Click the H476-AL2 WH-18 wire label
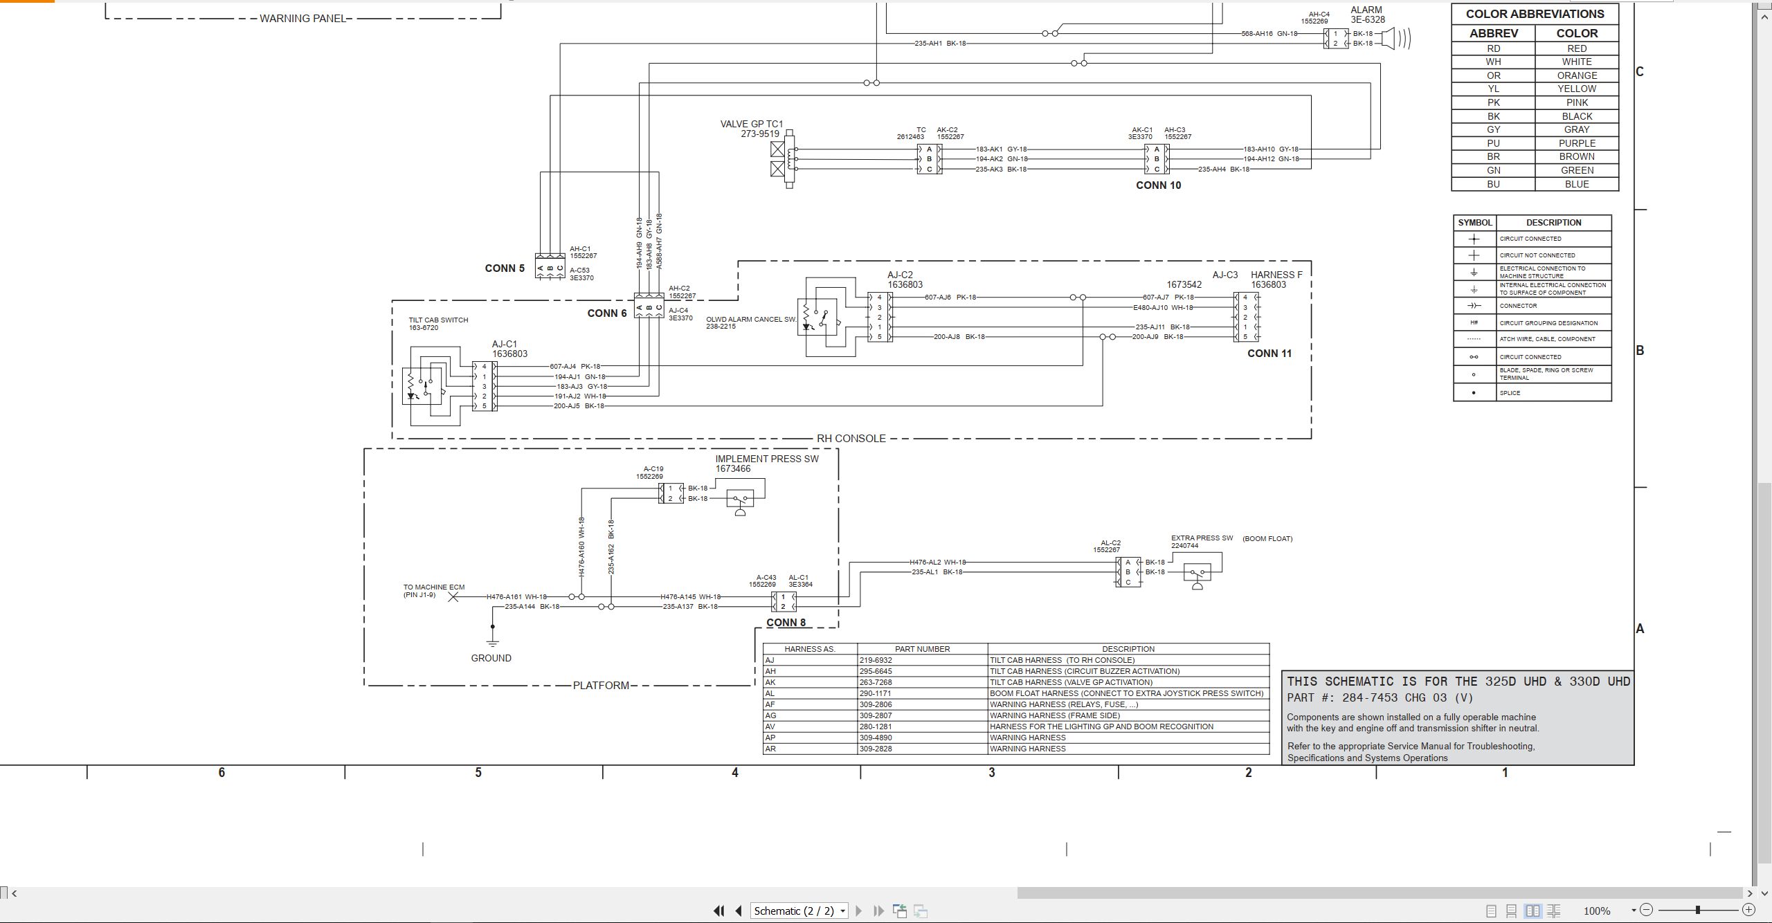 coord(938,563)
